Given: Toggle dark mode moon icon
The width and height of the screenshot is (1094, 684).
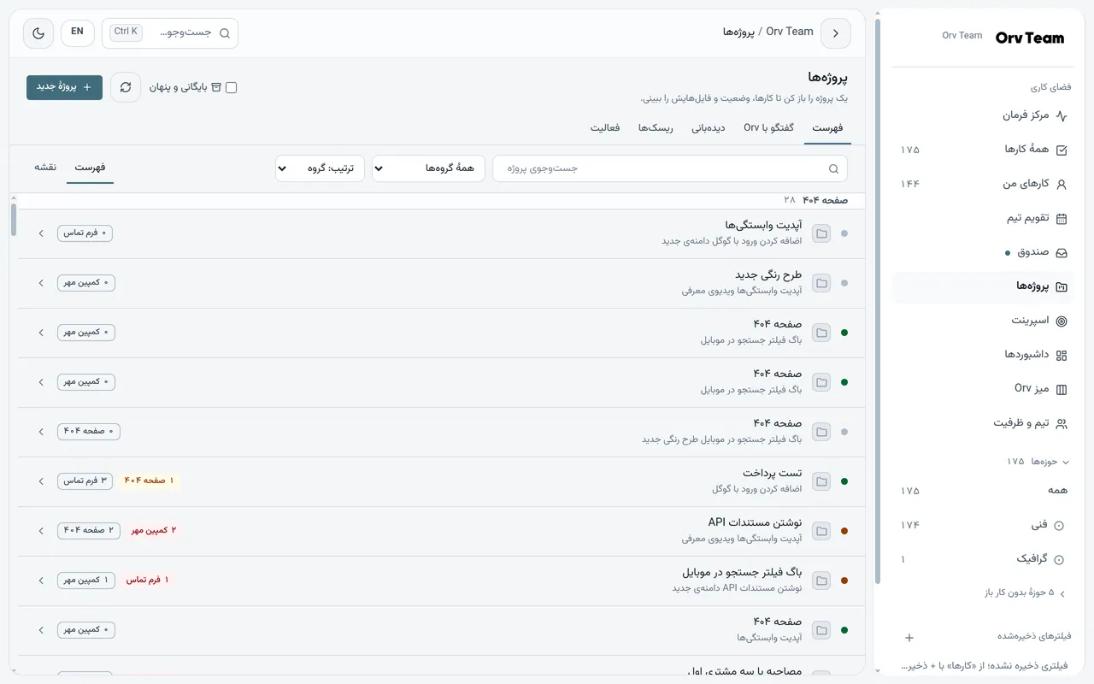Looking at the screenshot, I should pos(38,33).
